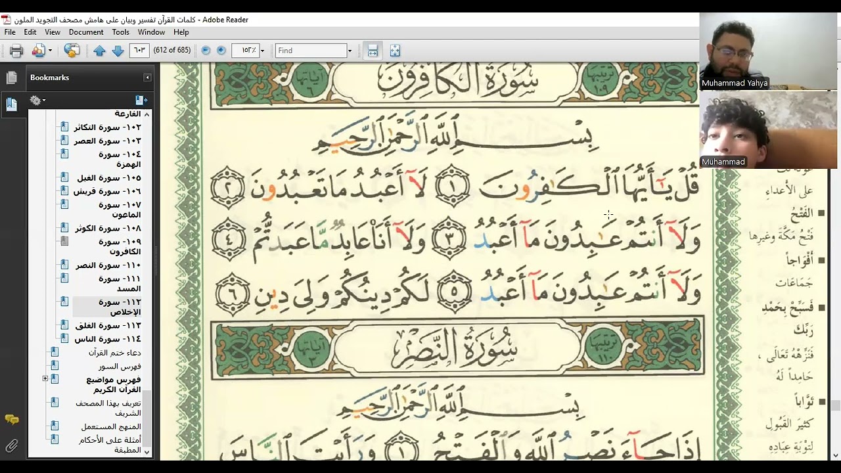The height and width of the screenshot is (473, 841).
Task: Click bookmark page icon beside سورة الفلق
Action: pyautogui.click(x=64, y=325)
